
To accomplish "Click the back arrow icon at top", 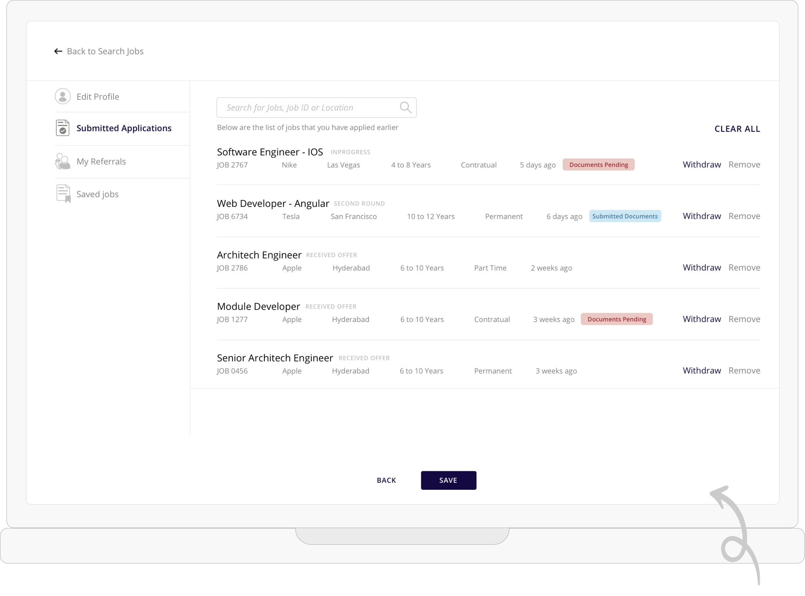I will pyautogui.click(x=58, y=51).
